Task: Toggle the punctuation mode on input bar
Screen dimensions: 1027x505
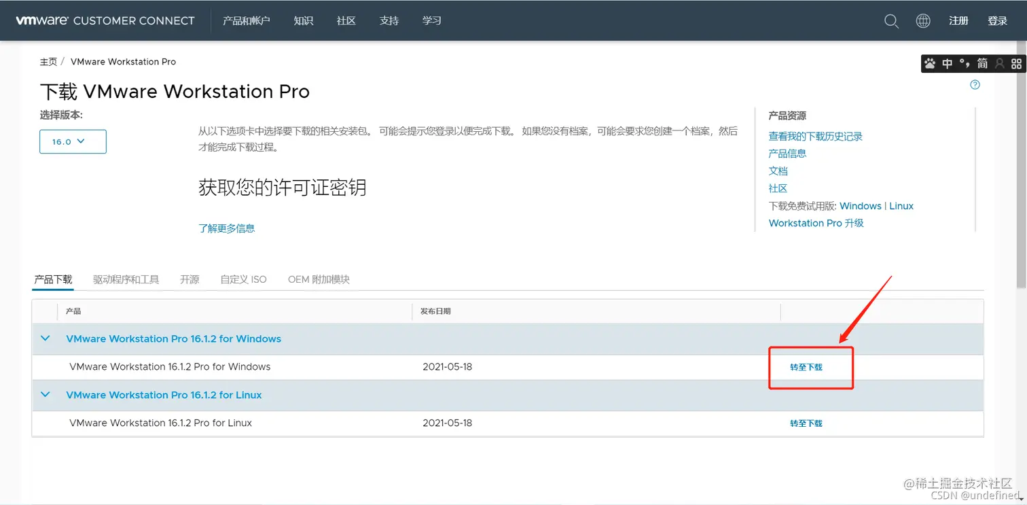Action: [965, 64]
